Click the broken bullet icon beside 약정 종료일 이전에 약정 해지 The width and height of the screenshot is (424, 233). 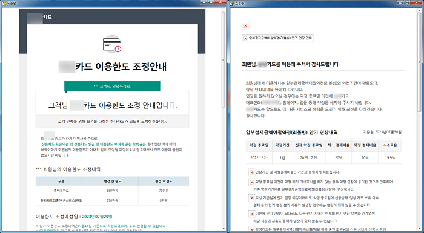[x=251, y=182]
